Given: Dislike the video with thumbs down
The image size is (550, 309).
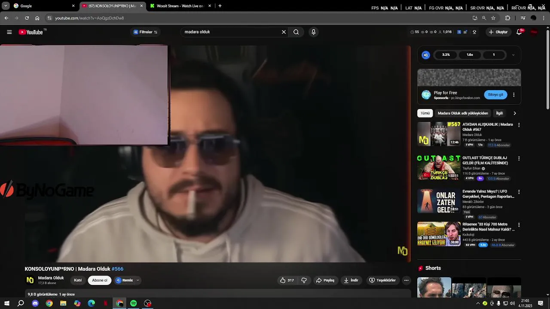Looking at the screenshot, I should point(304,280).
